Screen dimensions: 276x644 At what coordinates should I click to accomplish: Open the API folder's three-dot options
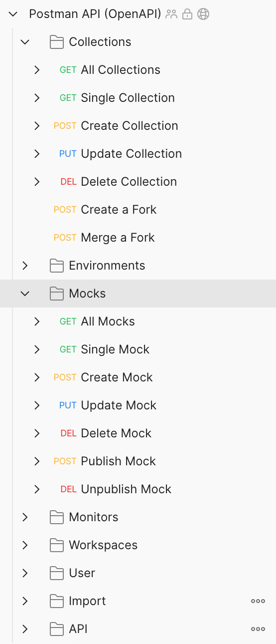tap(258, 629)
